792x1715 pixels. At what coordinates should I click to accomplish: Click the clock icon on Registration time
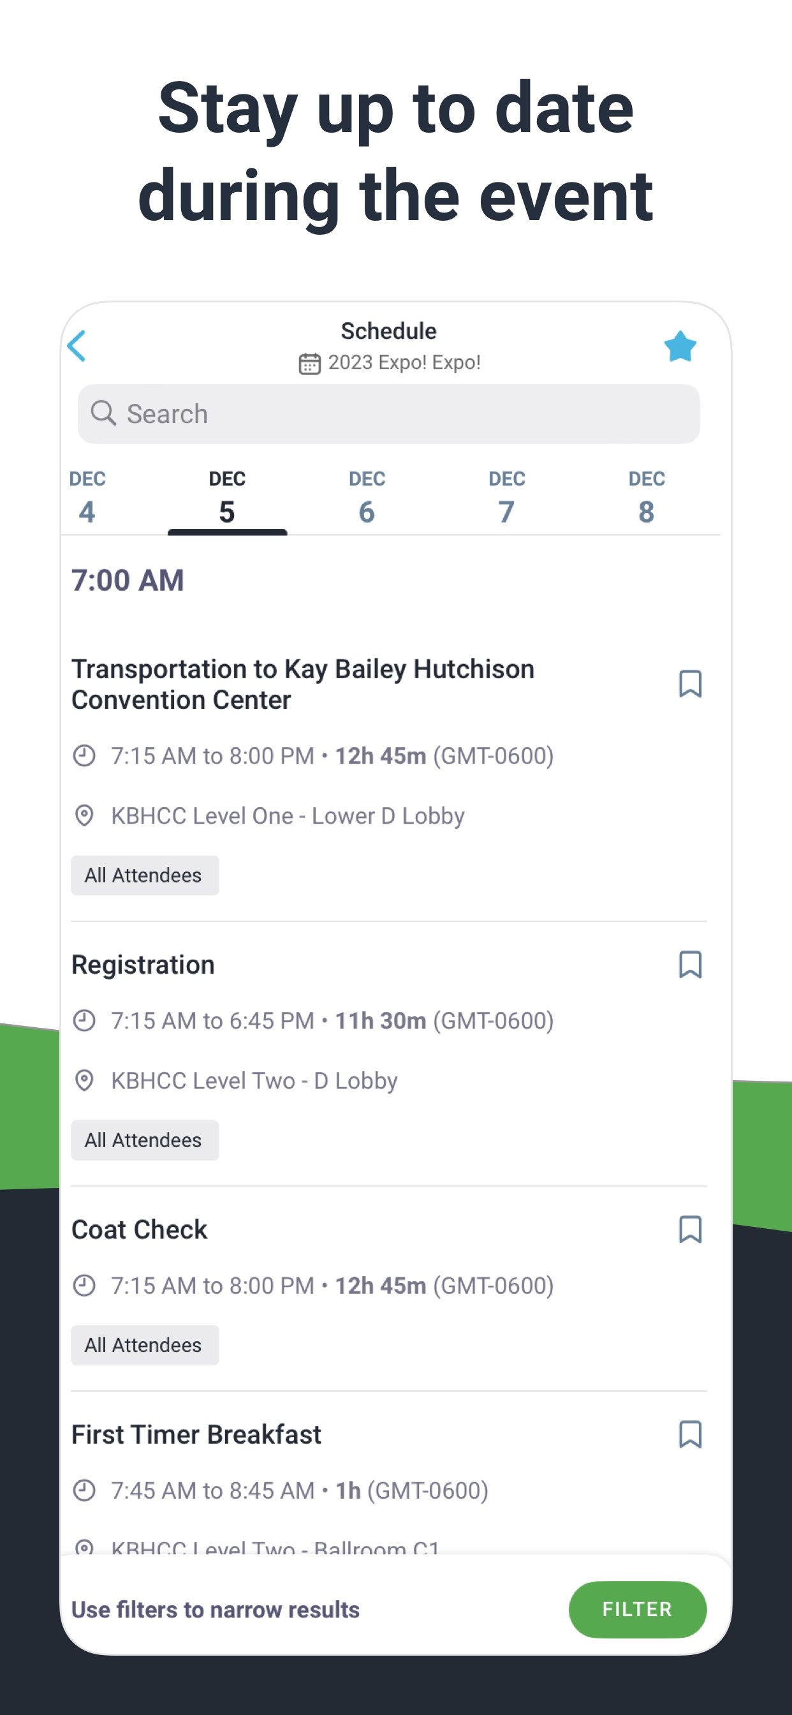[84, 1021]
